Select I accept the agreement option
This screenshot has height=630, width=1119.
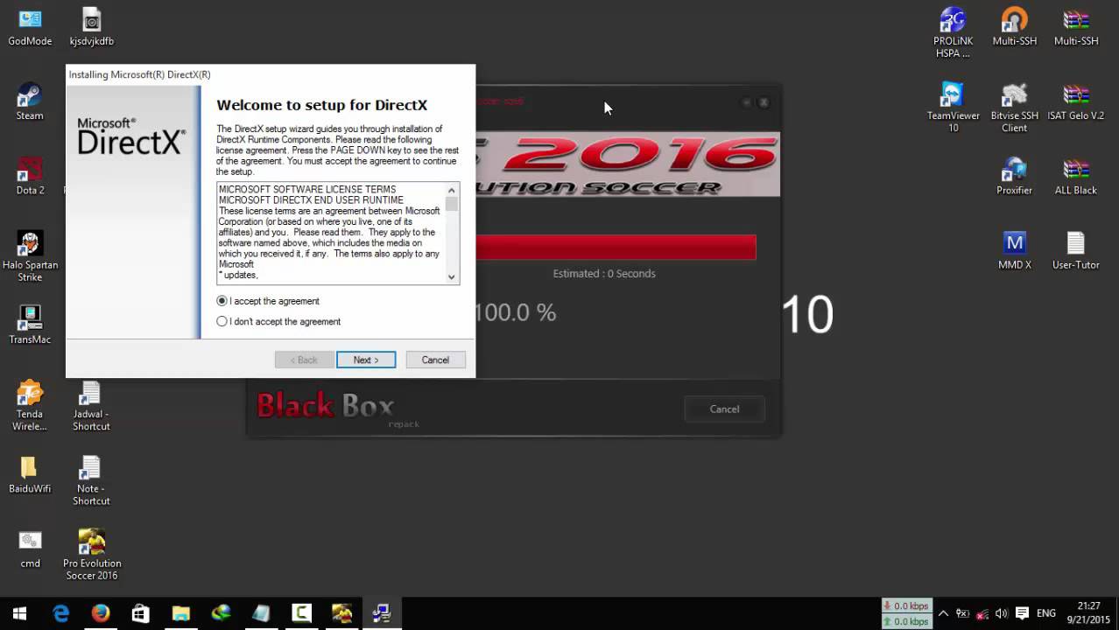[x=268, y=301]
